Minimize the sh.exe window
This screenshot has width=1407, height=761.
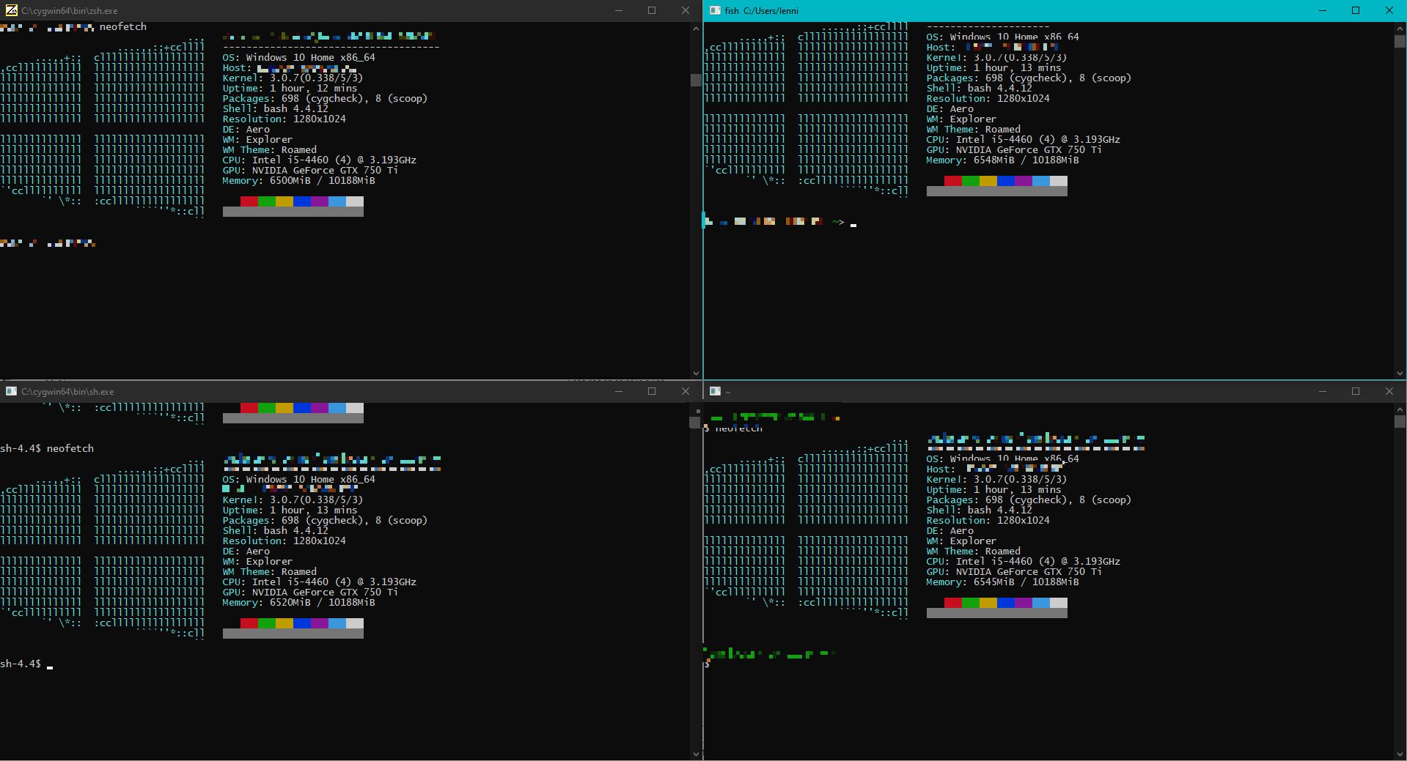[618, 391]
